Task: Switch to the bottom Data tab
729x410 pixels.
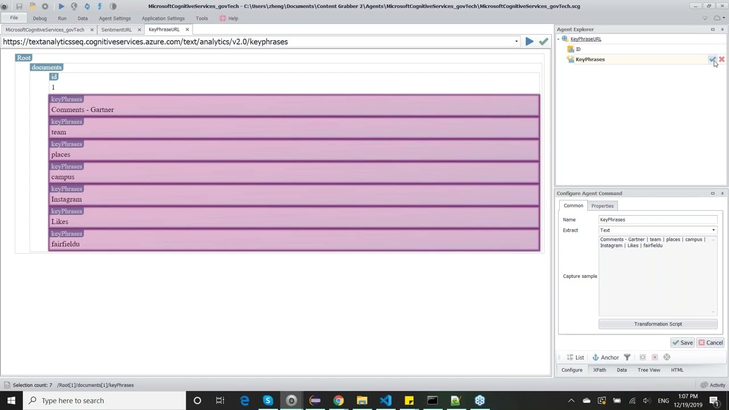Action: coord(621,370)
